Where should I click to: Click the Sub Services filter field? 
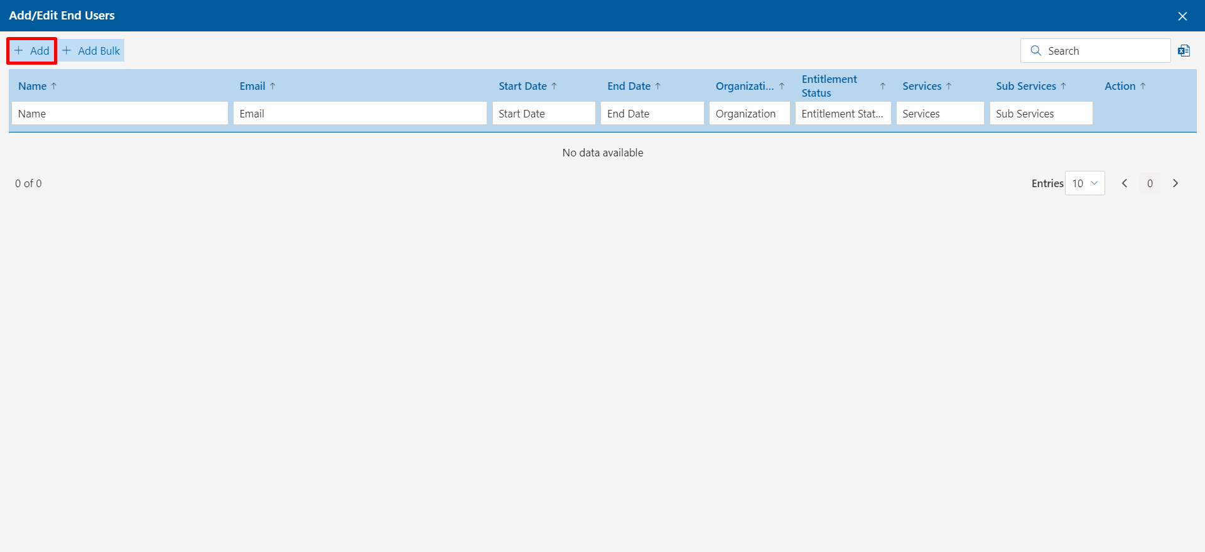click(1041, 114)
